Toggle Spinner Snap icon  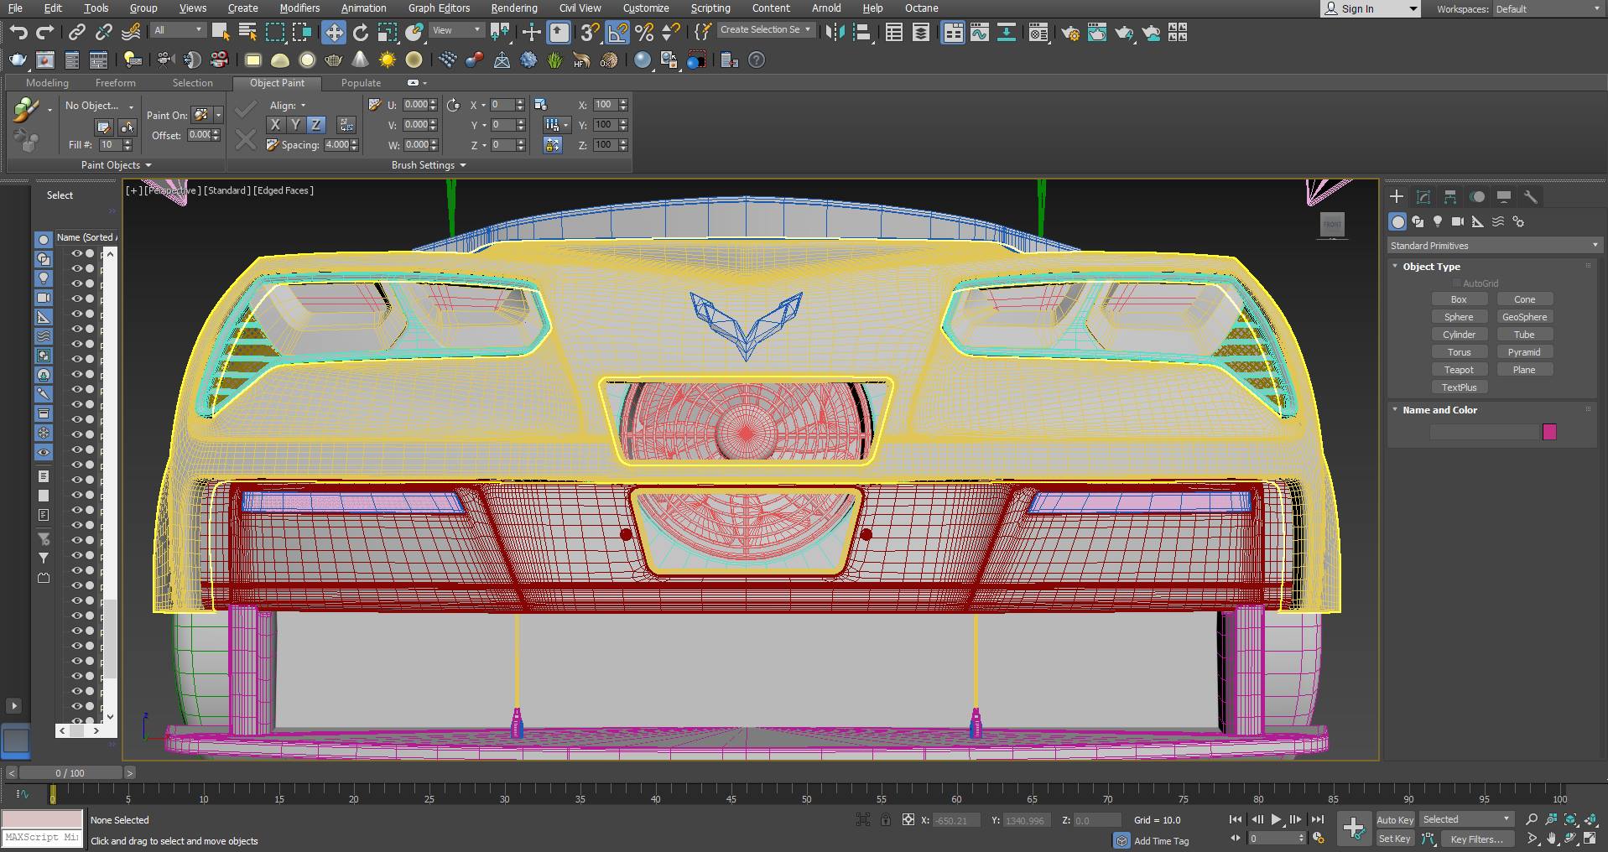click(670, 33)
